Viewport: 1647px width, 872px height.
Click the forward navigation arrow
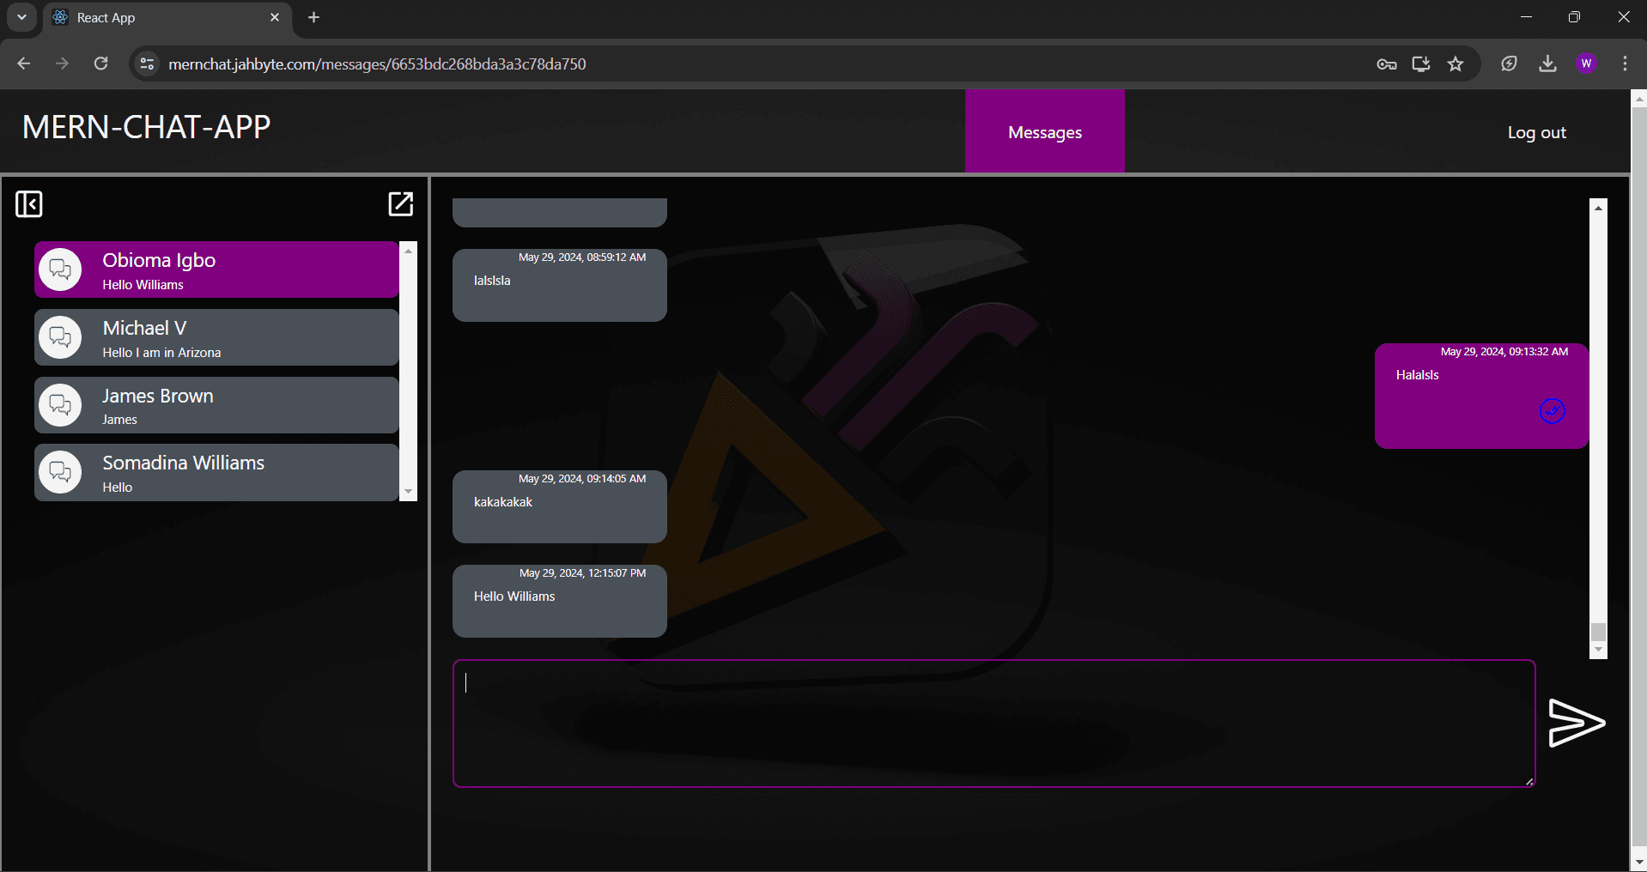tap(62, 64)
